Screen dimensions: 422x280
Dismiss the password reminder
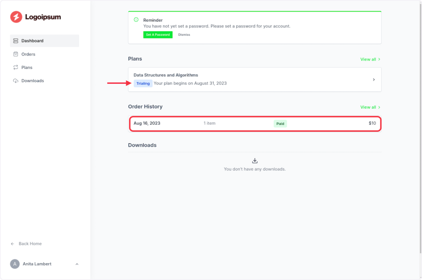pyautogui.click(x=184, y=35)
